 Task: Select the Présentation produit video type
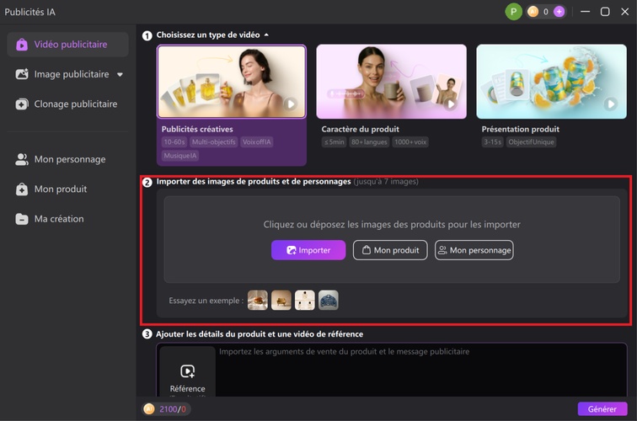click(x=551, y=96)
